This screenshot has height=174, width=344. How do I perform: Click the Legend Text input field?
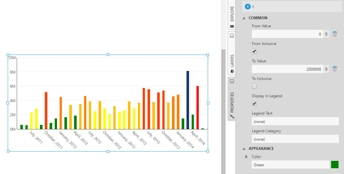[x=295, y=122]
